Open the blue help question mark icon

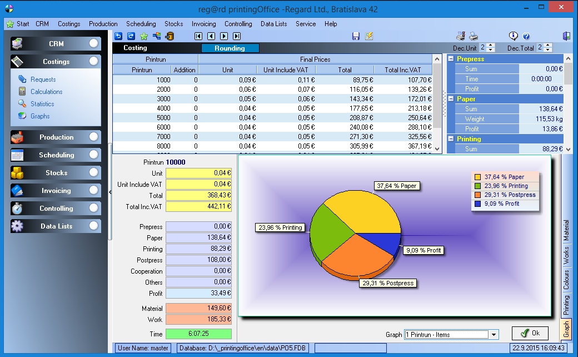point(526,36)
